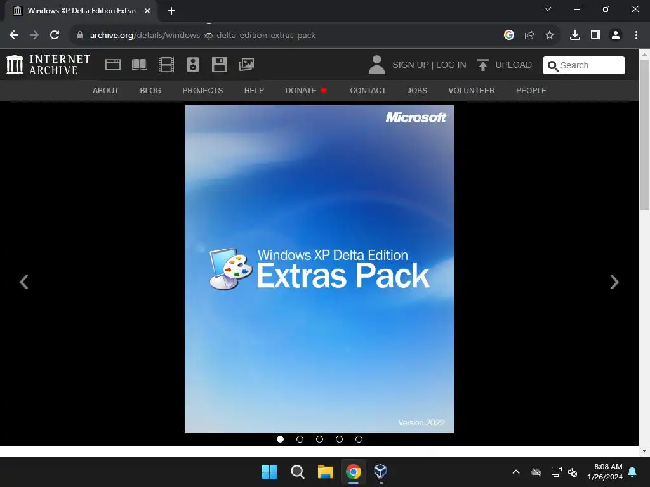This screenshot has height=487, width=650.
Task: Open the Audio speaker icon
Action: tap(193, 65)
